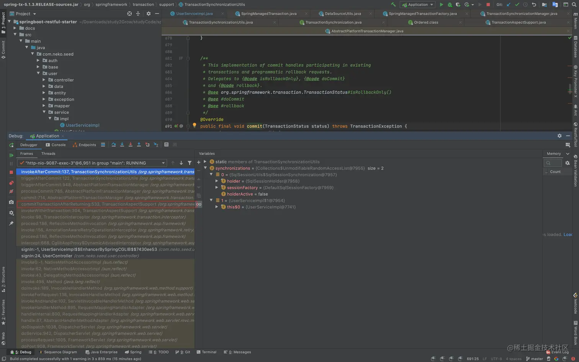Click the Force Step Into red arrow

(x=131, y=145)
